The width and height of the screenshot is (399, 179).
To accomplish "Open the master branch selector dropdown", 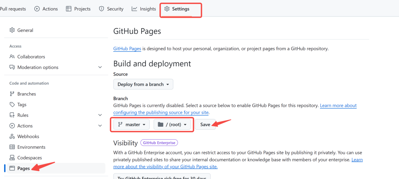I will (132, 124).
